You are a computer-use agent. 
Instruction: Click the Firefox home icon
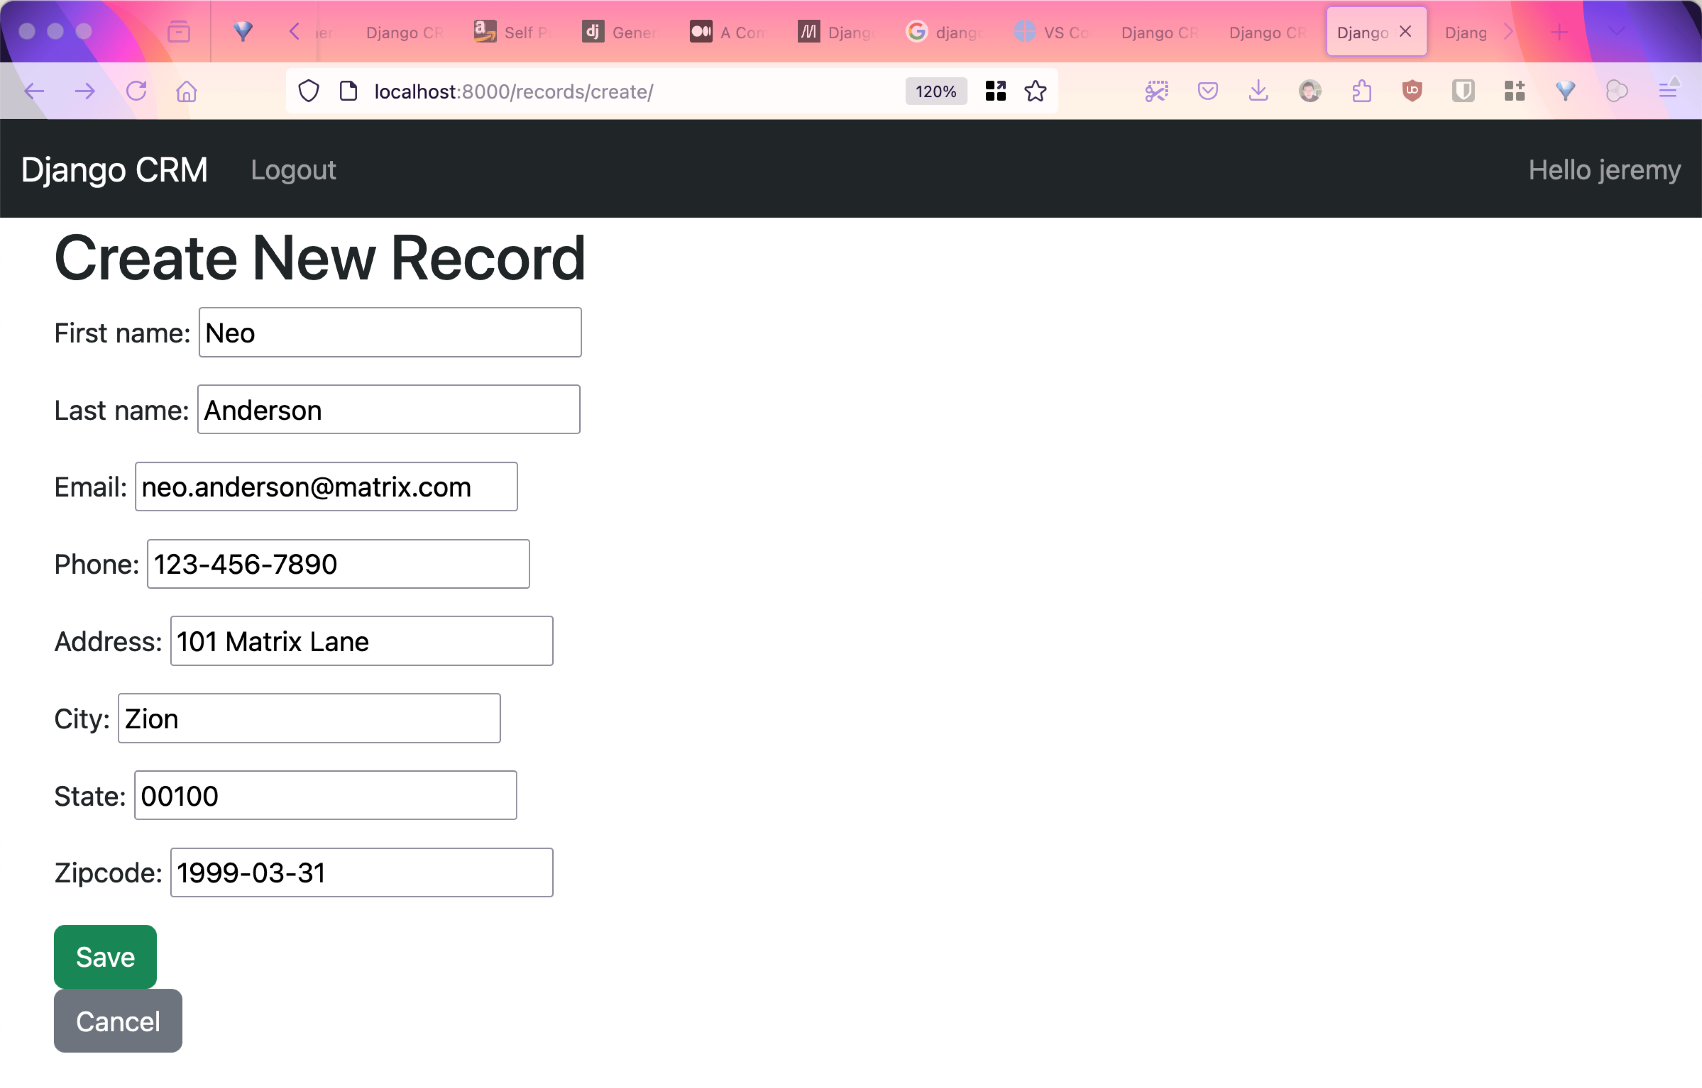[x=187, y=91]
